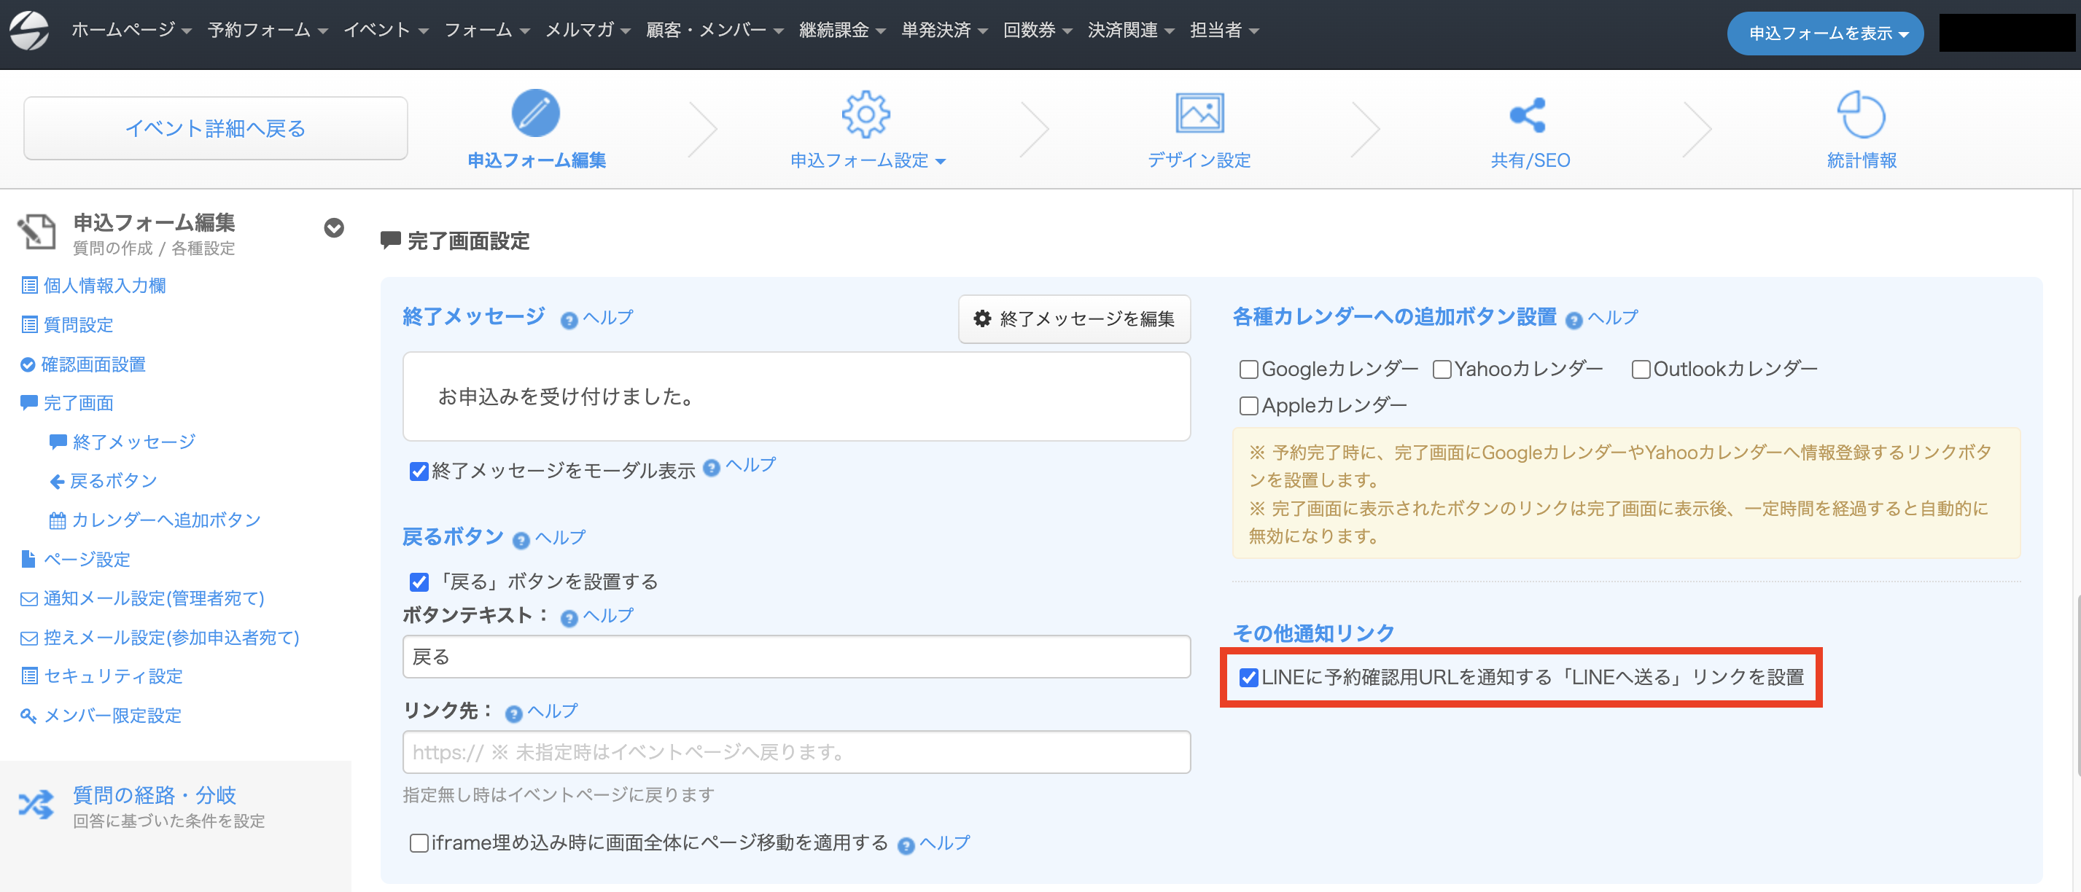Enable the Yahooカレンダー checkbox

(1442, 369)
